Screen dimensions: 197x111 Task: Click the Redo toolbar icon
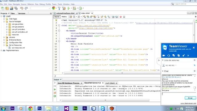(26, 8)
